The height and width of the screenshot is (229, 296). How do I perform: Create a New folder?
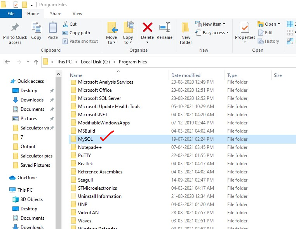(186, 33)
